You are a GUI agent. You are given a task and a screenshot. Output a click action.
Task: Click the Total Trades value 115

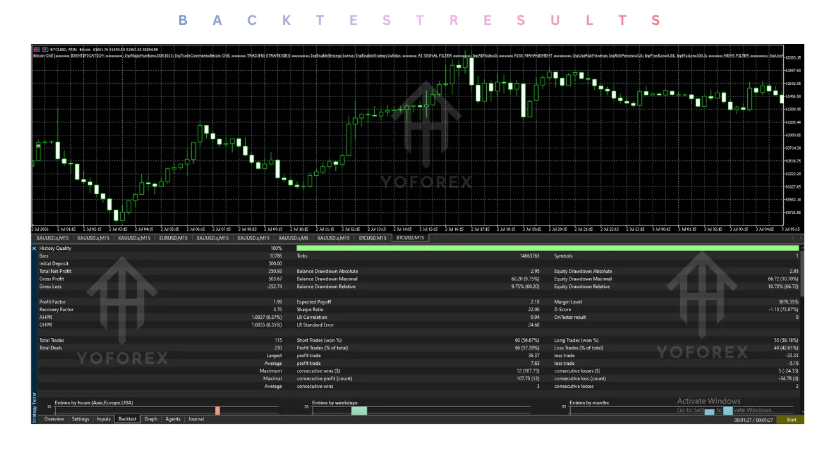click(x=278, y=340)
